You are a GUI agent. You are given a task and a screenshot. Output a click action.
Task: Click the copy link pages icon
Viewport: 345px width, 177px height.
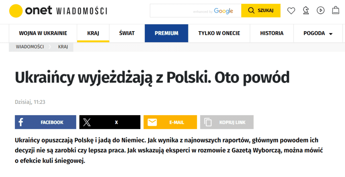point(208,122)
